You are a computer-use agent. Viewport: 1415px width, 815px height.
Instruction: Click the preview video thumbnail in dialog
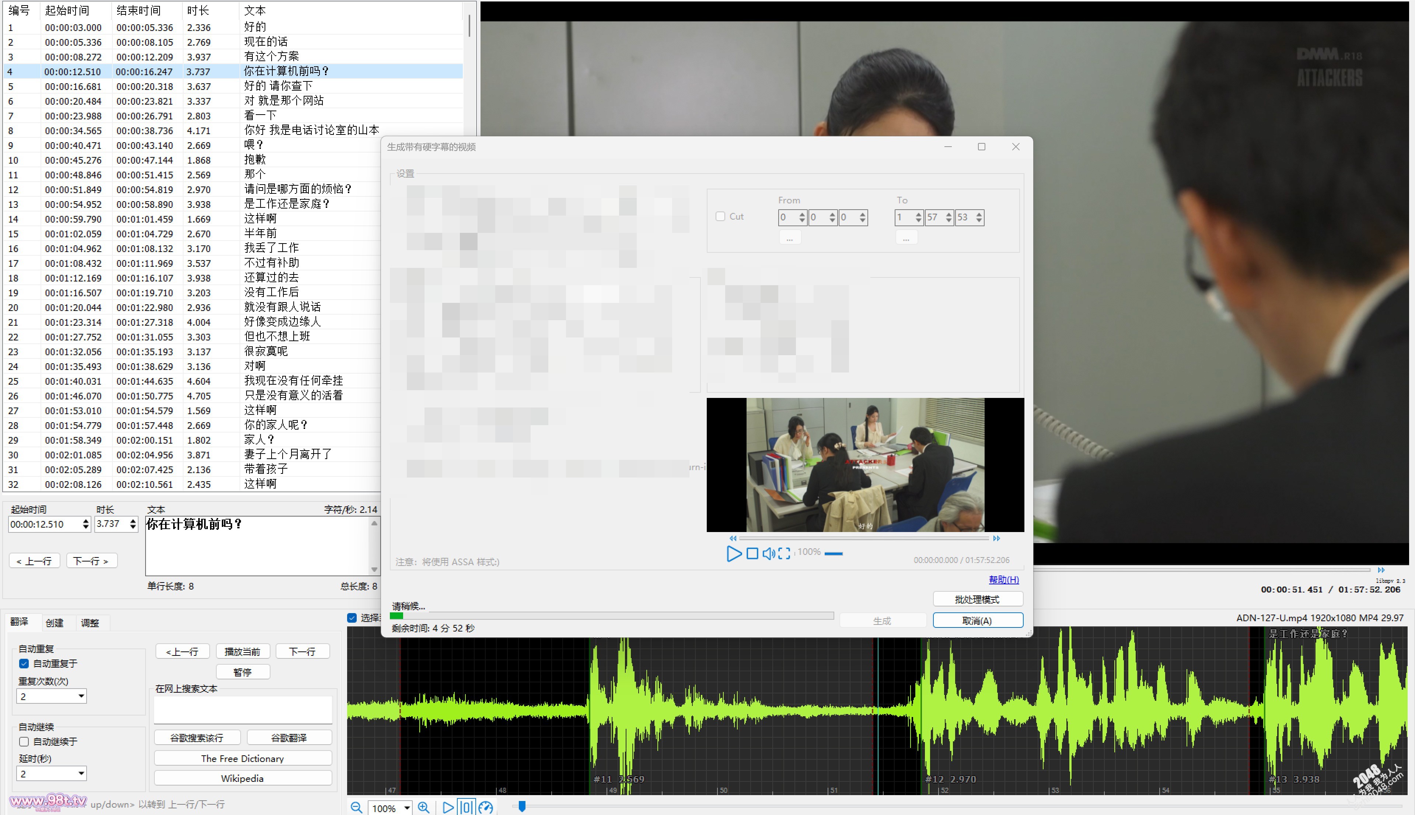(865, 465)
